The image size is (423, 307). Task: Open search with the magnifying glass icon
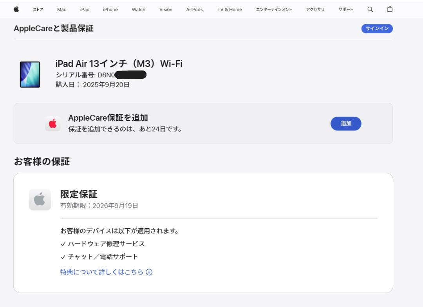pos(370,9)
